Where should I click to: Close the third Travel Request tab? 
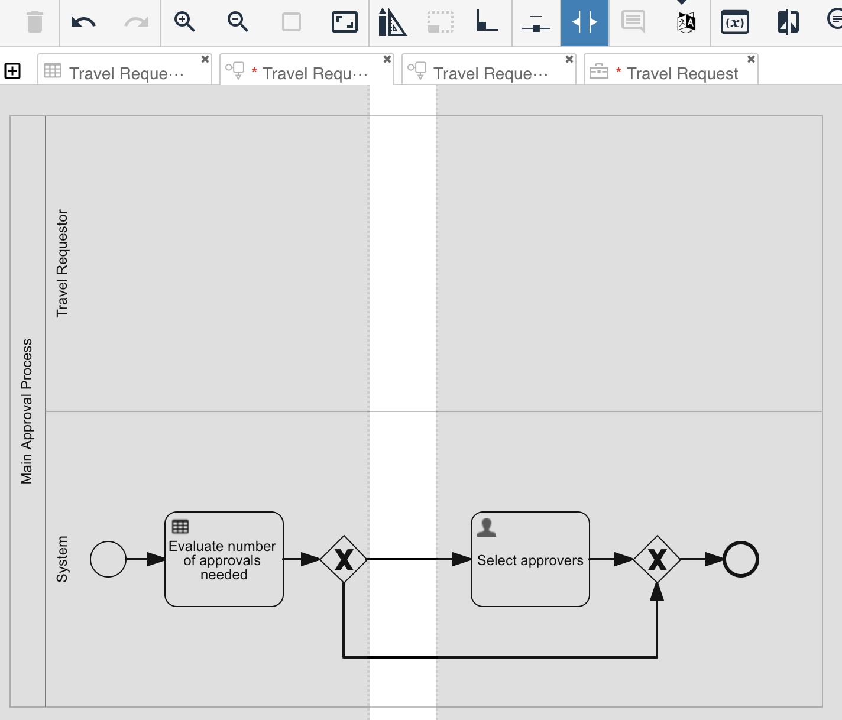(x=569, y=59)
